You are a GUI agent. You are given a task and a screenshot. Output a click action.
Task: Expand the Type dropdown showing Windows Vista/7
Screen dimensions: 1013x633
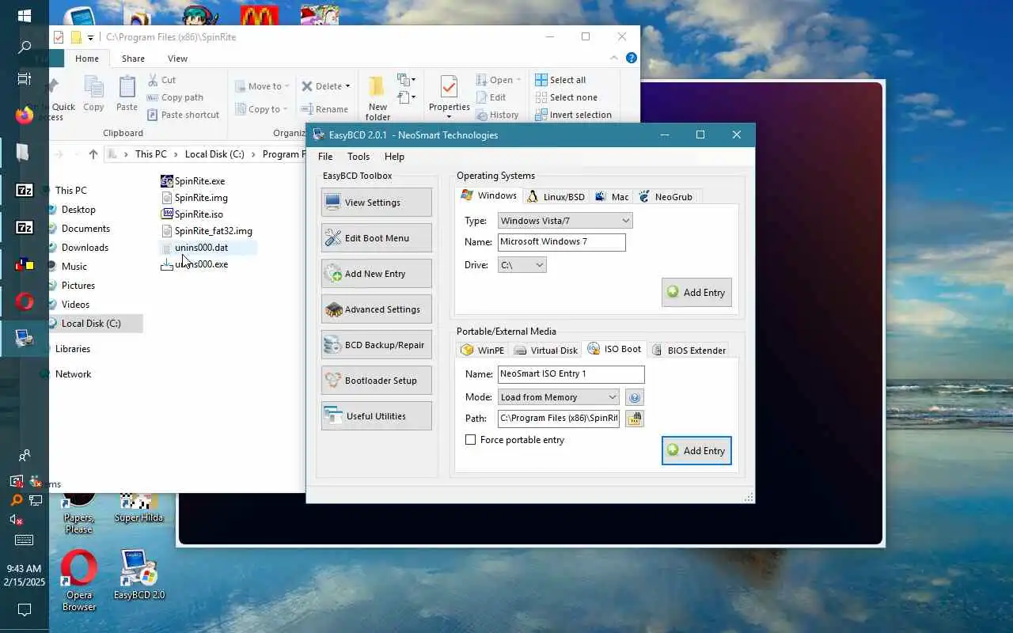click(x=565, y=221)
